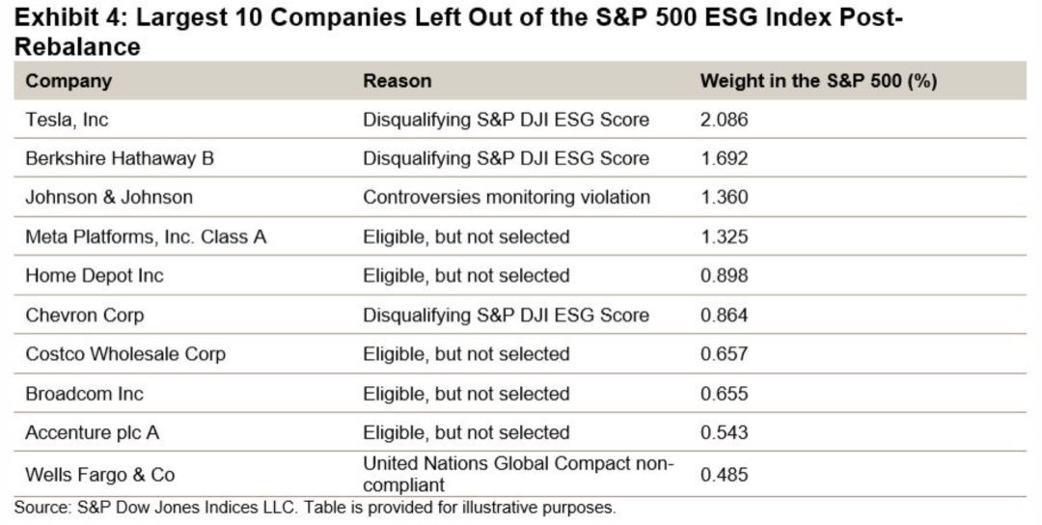Select the Tesla, Inc company cell
Image resolution: width=1042 pixels, height=525 pixels.
click(x=74, y=120)
